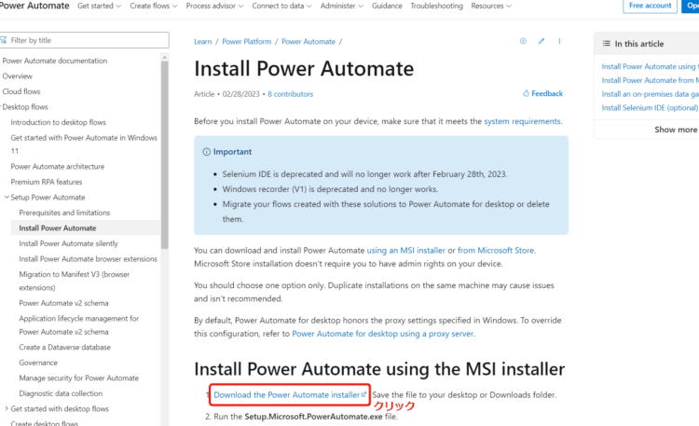Image resolution: width=699 pixels, height=426 pixels.
Task: Click the add to collection plus icon
Action: (x=523, y=41)
